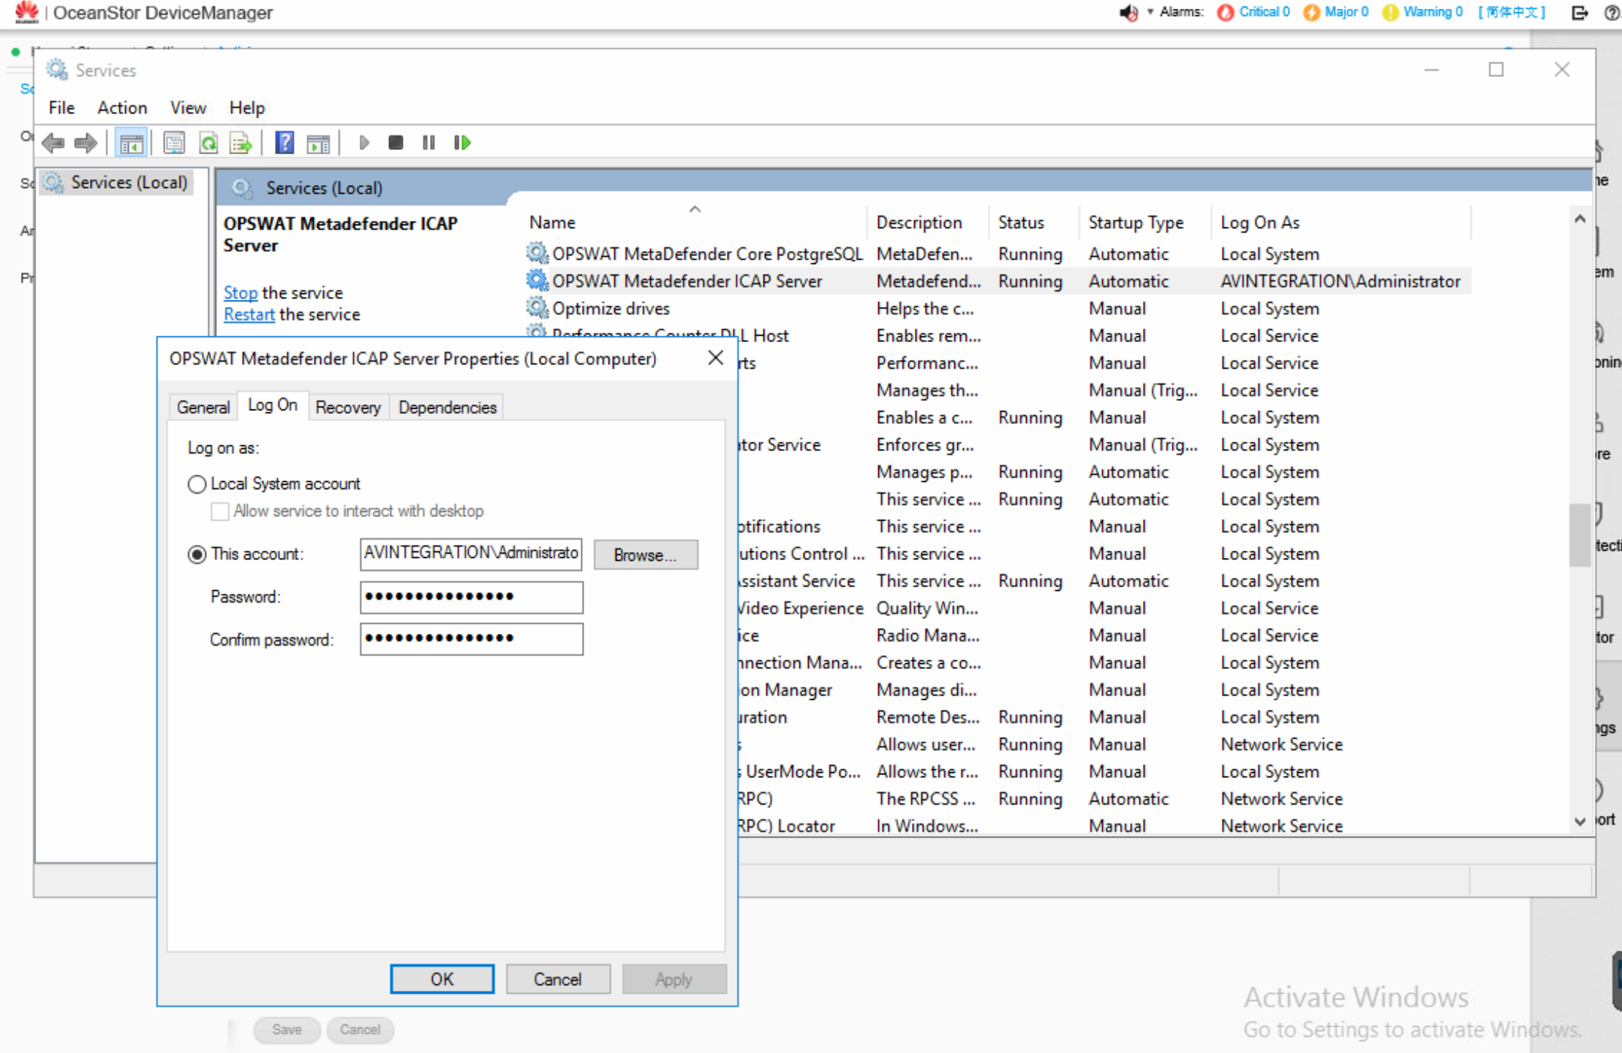This screenshot has width=1622, height=1053.
Task: Close the Properties dialog with X
Action: (716, 358)
